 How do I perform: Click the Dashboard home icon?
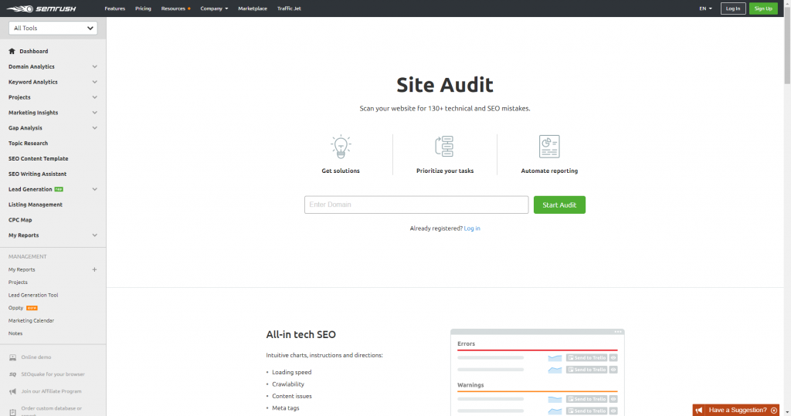tap(12, 52)
